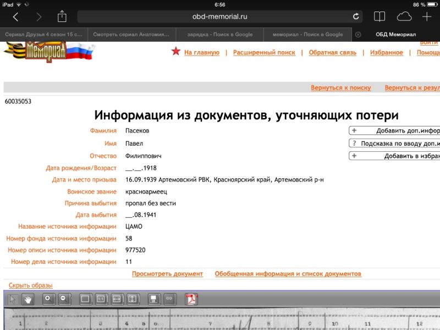The image size is (440, 330).
Task: Select the hand pan tool
Action: click(x=28, y=299)
